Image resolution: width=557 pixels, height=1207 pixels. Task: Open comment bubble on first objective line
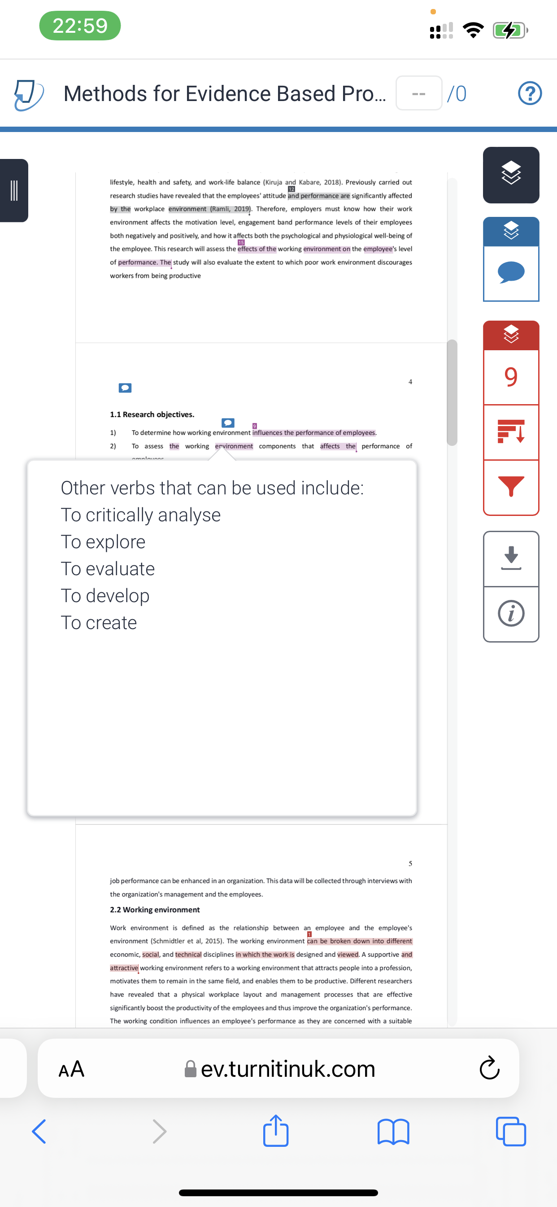228,423
